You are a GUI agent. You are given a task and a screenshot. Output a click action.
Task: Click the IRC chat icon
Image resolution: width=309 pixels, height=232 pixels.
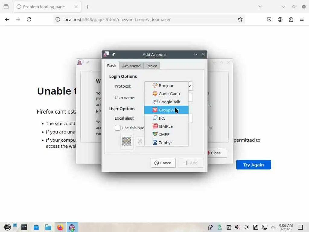155,118
